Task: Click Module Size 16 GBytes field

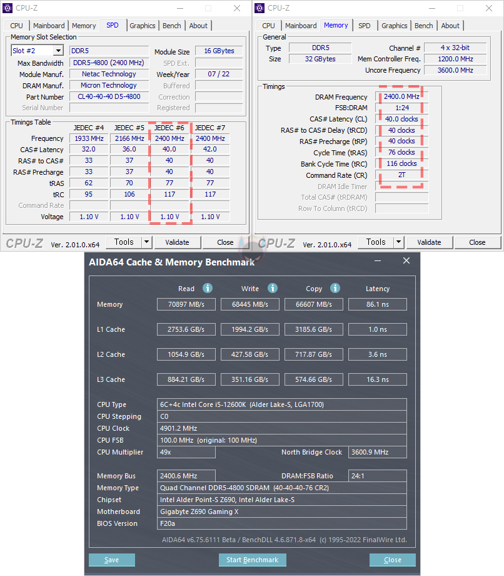Action: point(219,51)
